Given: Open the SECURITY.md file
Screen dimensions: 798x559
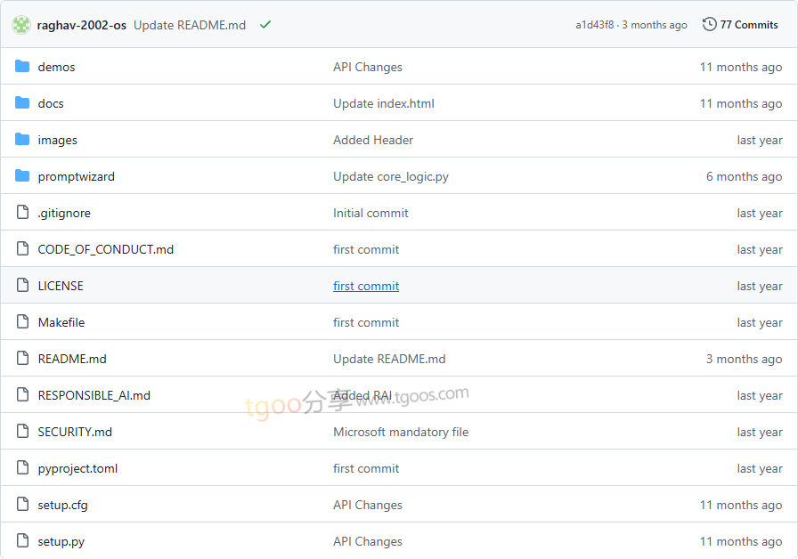Looking at the screenshot, I should 75,432.
